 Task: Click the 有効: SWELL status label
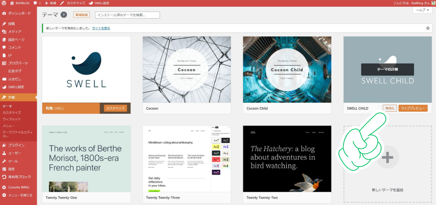click(55, 109)
